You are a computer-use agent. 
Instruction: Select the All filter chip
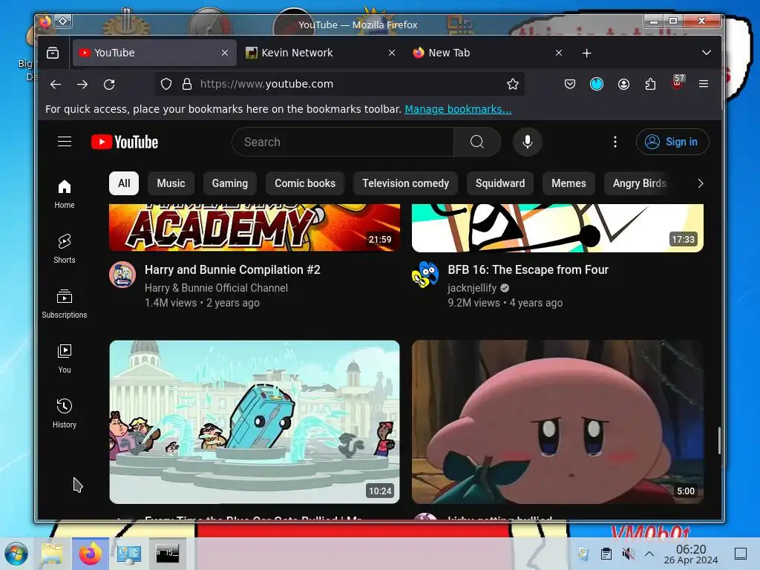click(124, 183)
